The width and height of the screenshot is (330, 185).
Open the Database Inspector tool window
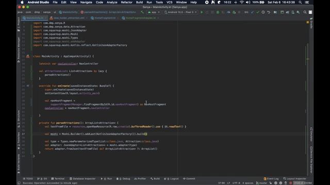tap(82, 179)
